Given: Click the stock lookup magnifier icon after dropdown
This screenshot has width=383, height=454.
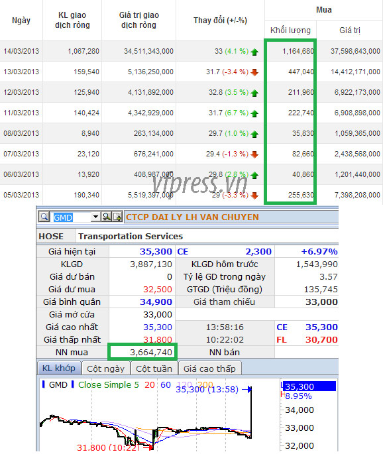Looking at the screenshot, I should click(107, 217).
